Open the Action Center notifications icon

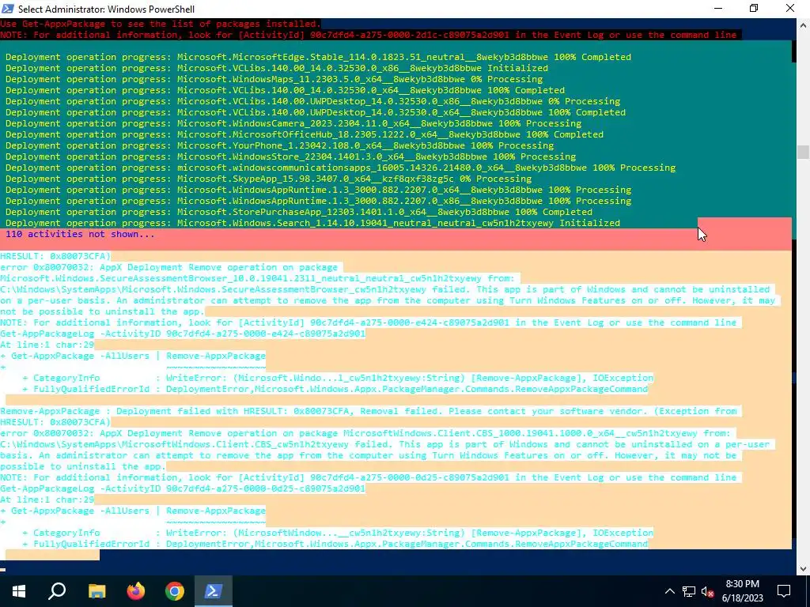[784, 591]
